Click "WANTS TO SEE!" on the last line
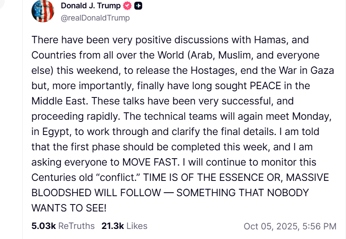Viewport: 346px width, 239px height. point(69,208)
